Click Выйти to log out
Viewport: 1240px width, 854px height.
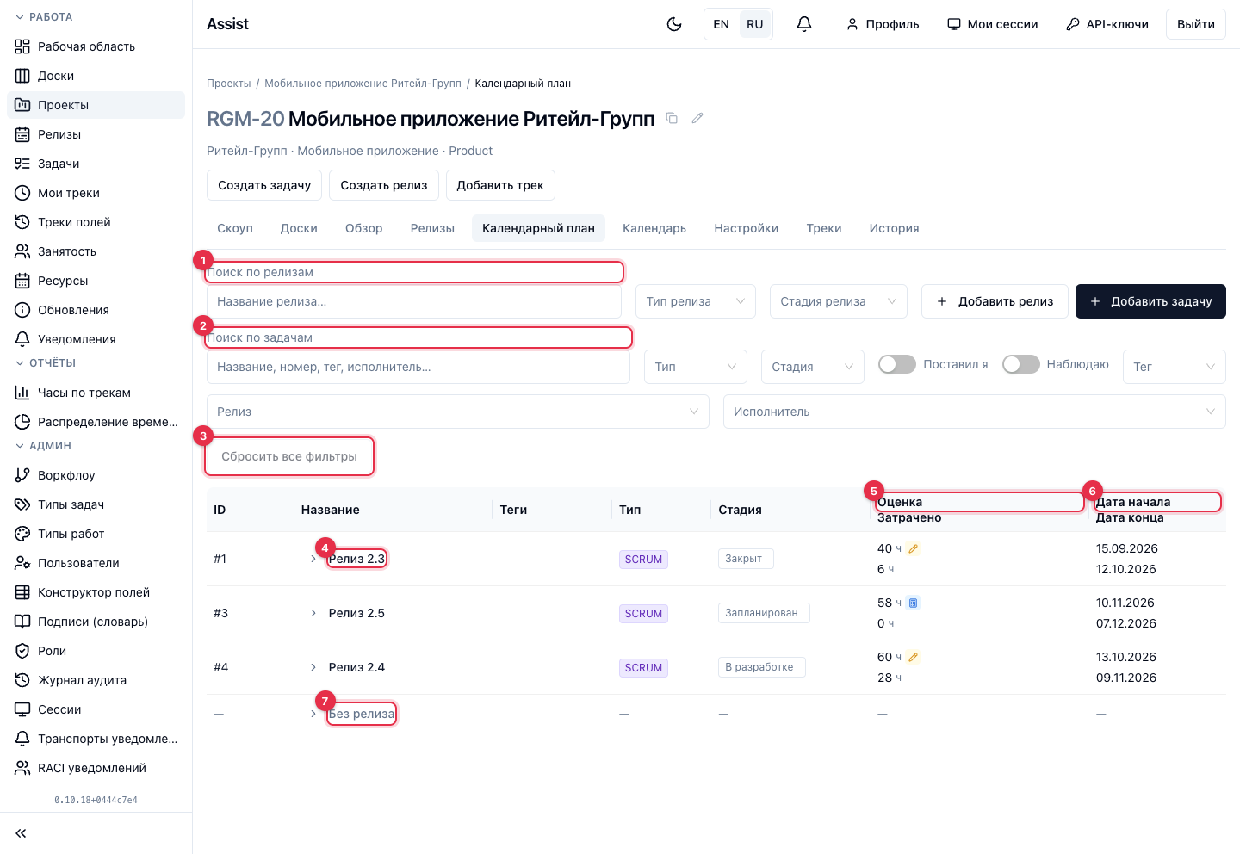pyautogui.click(x=1196, y=24)
